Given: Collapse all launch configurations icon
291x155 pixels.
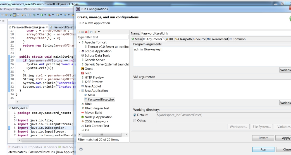Looking at the screenshot, I should pos(91,32).
